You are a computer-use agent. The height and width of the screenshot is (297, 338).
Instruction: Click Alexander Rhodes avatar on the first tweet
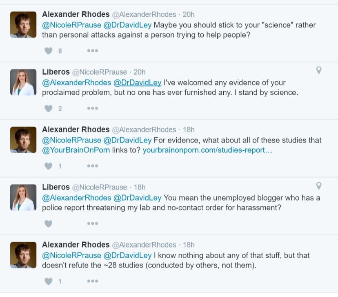tap(23, 25)
